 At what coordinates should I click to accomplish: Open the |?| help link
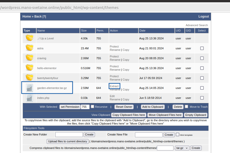[44, 17]
